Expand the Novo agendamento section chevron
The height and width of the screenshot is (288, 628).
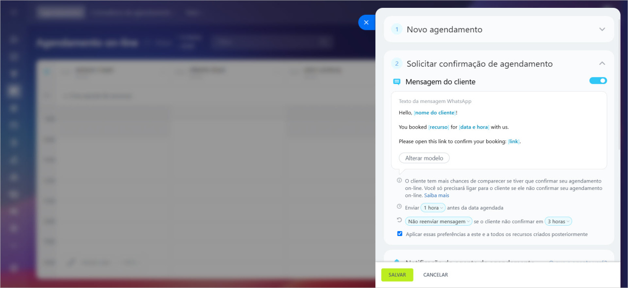(x=602, y=29)
